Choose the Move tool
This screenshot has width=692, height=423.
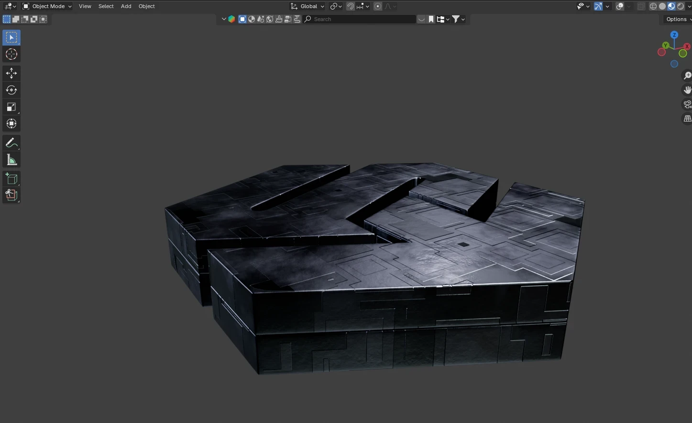11,73
